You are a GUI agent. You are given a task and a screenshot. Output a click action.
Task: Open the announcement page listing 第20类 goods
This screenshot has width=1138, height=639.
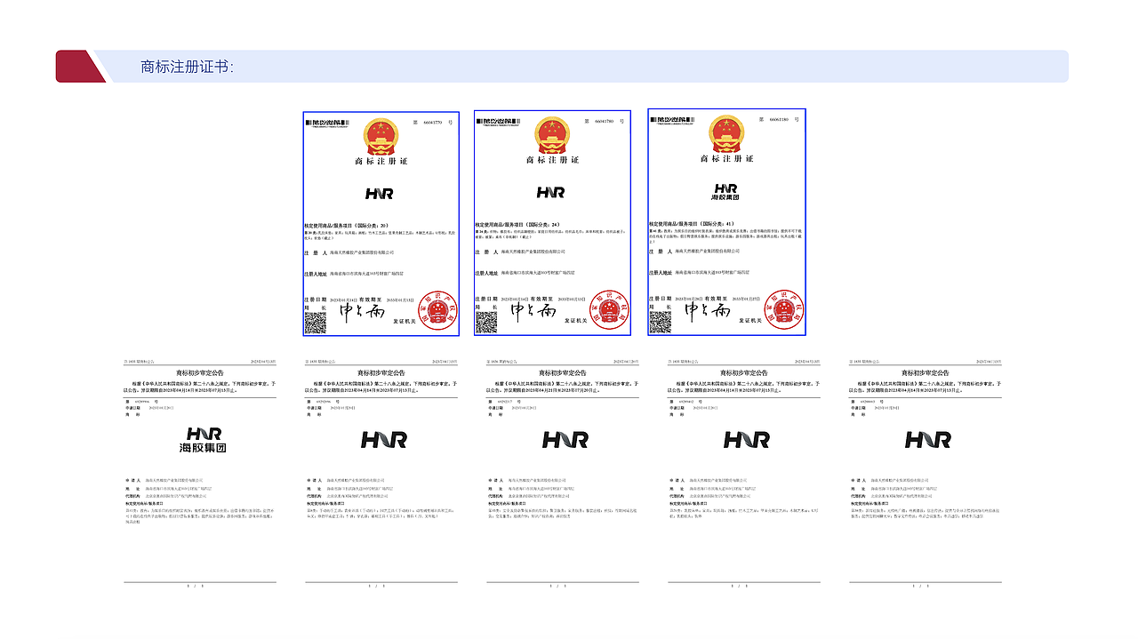point(745,472)
